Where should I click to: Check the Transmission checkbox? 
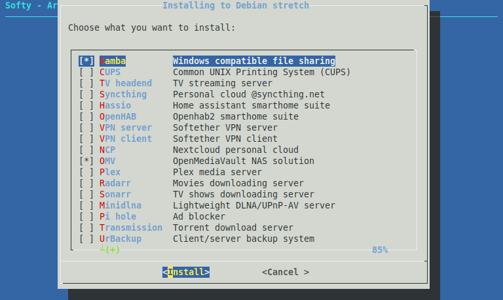click(86, 227)
